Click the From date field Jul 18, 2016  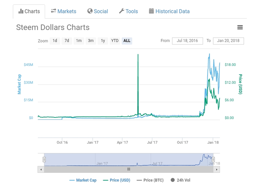(188, 41)
